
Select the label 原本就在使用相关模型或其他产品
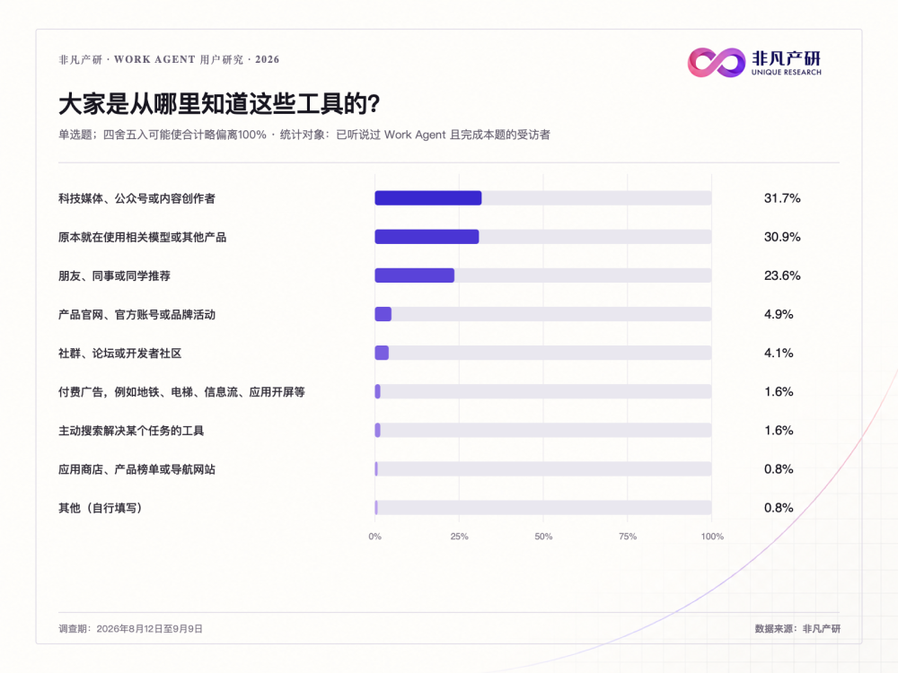coord(143,237)
